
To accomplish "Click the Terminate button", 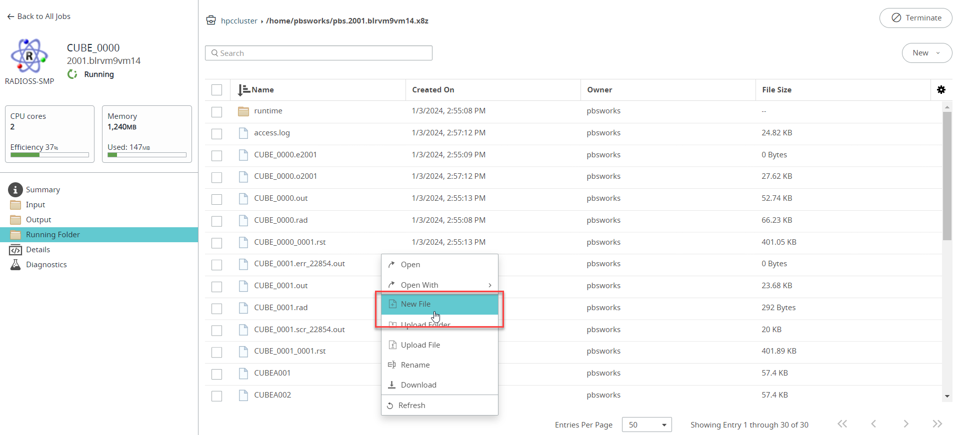I will [915, 18].
